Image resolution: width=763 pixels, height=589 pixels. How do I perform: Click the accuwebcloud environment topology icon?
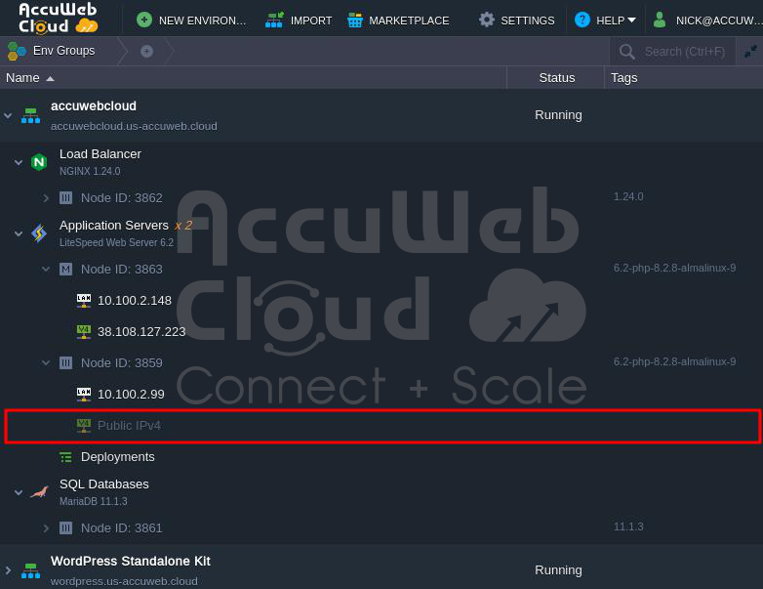pyautogui.click(x=31, y=115)
